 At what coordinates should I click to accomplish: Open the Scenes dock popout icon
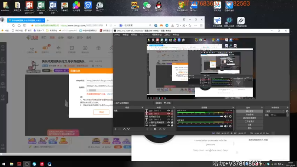coord(142,108)
